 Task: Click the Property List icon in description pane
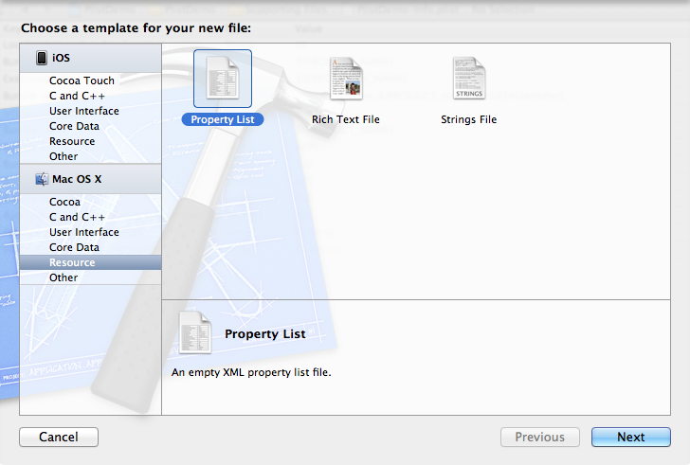(194, 334)
